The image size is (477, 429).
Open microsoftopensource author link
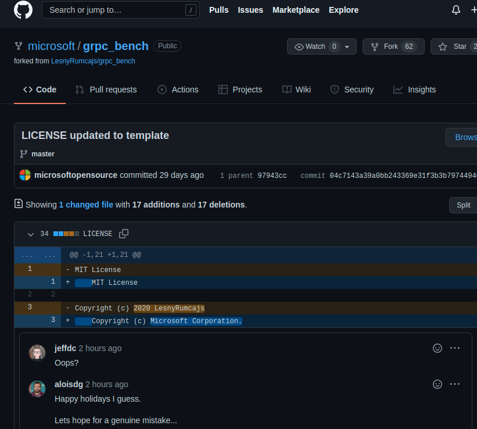pyautogui.click(x=76, y=175)
